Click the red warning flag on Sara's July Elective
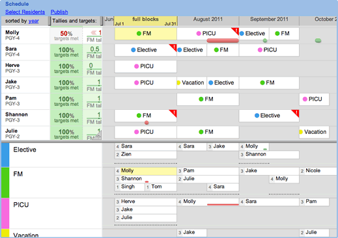 click(174, 47)
